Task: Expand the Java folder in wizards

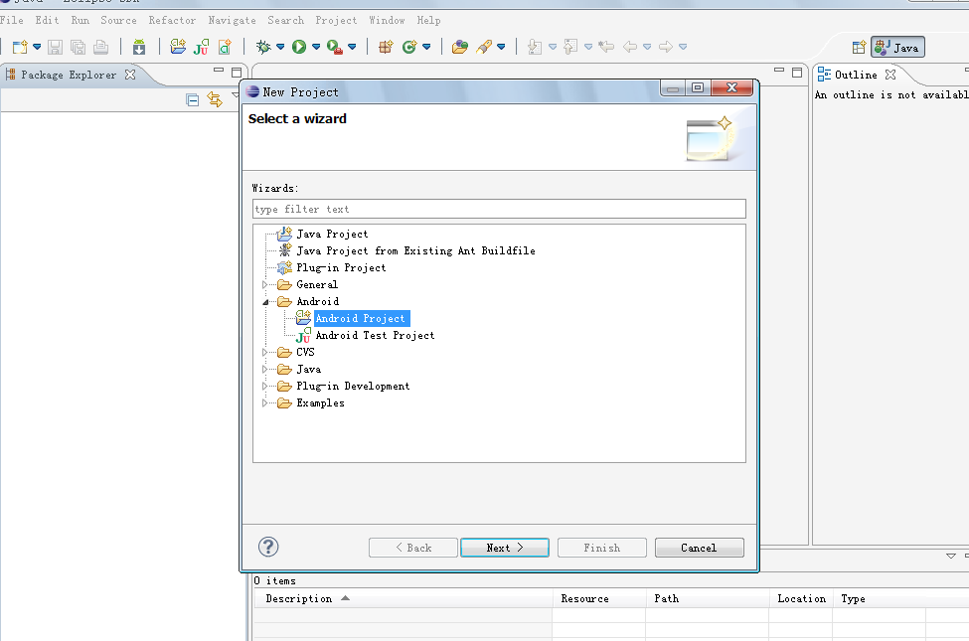Action: [264, 369]
